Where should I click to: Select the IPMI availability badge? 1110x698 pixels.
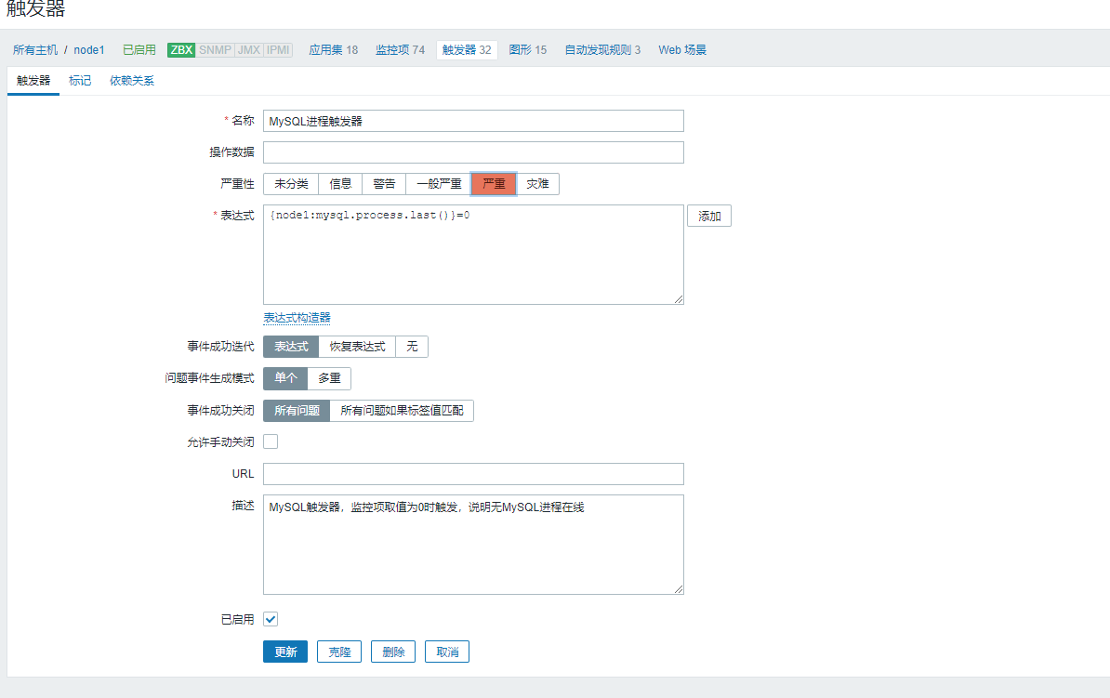tap(277, 49)
